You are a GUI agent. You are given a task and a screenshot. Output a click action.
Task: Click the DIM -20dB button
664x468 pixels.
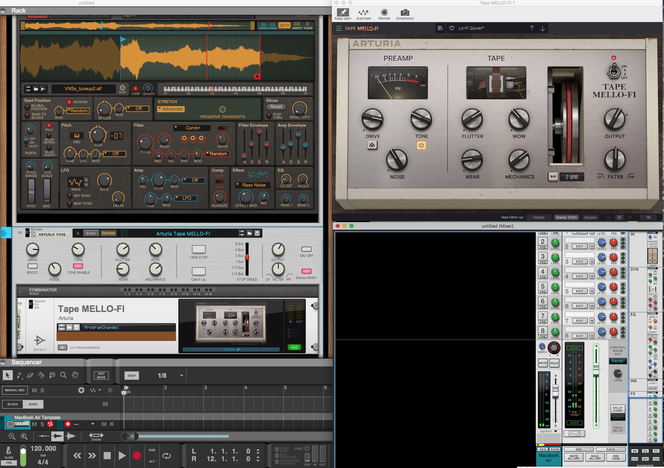pyautogui.click(x=616, y=457)
